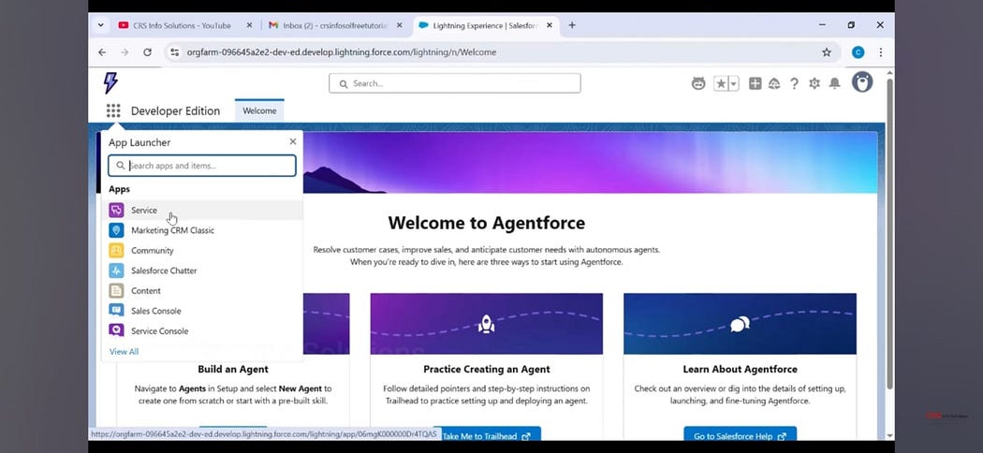This screenshot has height=453, width=983.
Task: Open the Service app label
Action: (144, 211)
